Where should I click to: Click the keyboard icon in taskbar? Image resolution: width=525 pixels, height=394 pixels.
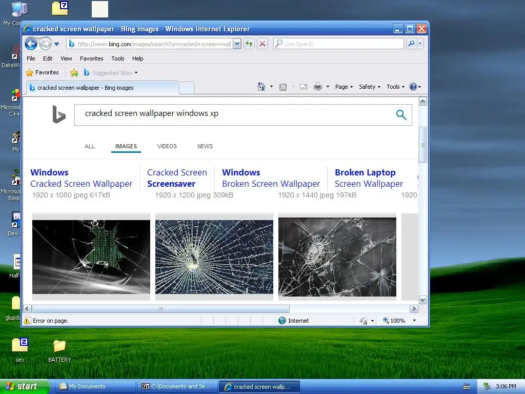tap(467, 387)
